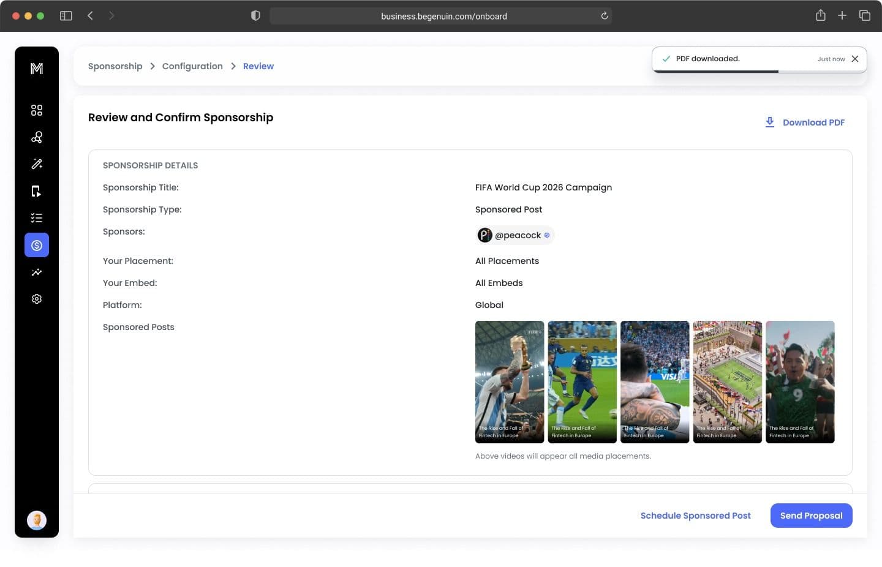This screenshot has height=567, width=882.
Task: Open the blue jersey player video thumbnail
Action: click(x=582, y=382)
